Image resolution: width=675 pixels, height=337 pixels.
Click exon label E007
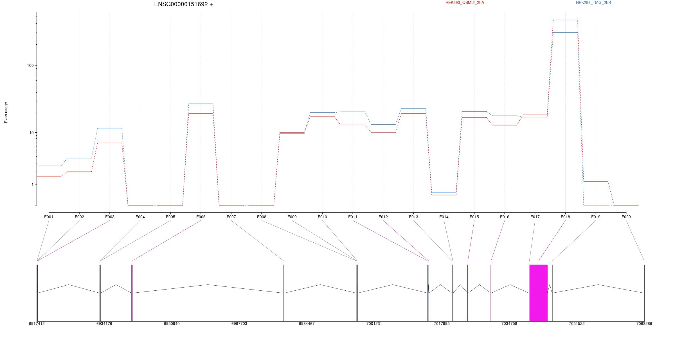(231, 217)
